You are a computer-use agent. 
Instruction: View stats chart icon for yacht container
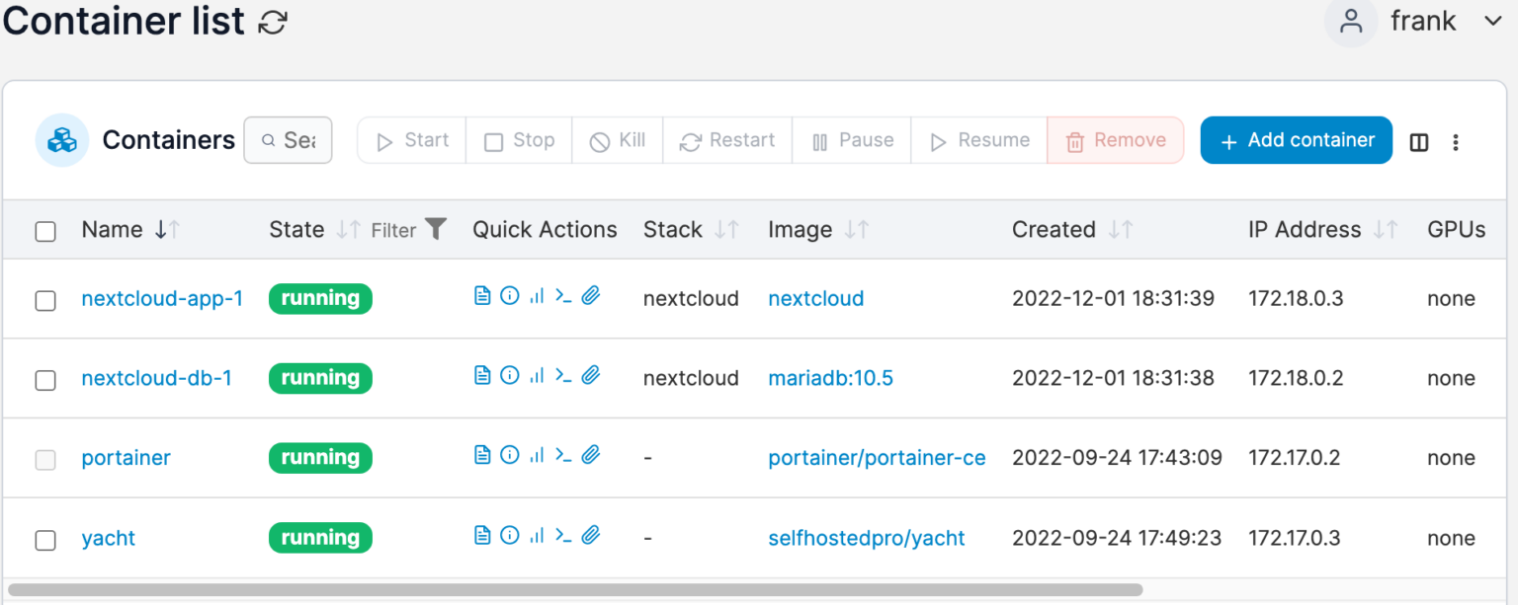pos(536,535)
